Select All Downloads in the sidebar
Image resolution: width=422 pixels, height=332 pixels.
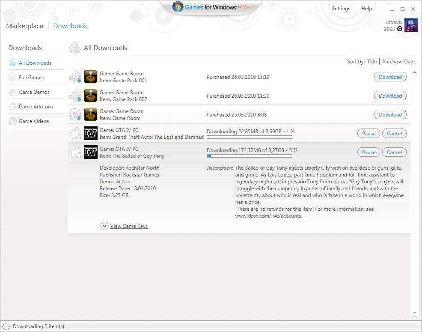tap(35, 63)
